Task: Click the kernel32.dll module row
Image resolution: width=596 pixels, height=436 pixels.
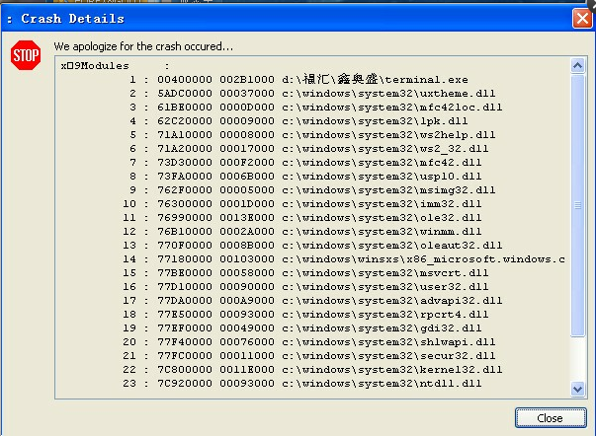Action: pos(312,369)
